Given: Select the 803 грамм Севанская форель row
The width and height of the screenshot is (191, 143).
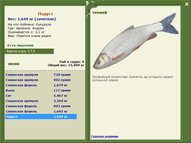Looking at the screenshot, I should (x=41, y=106).
